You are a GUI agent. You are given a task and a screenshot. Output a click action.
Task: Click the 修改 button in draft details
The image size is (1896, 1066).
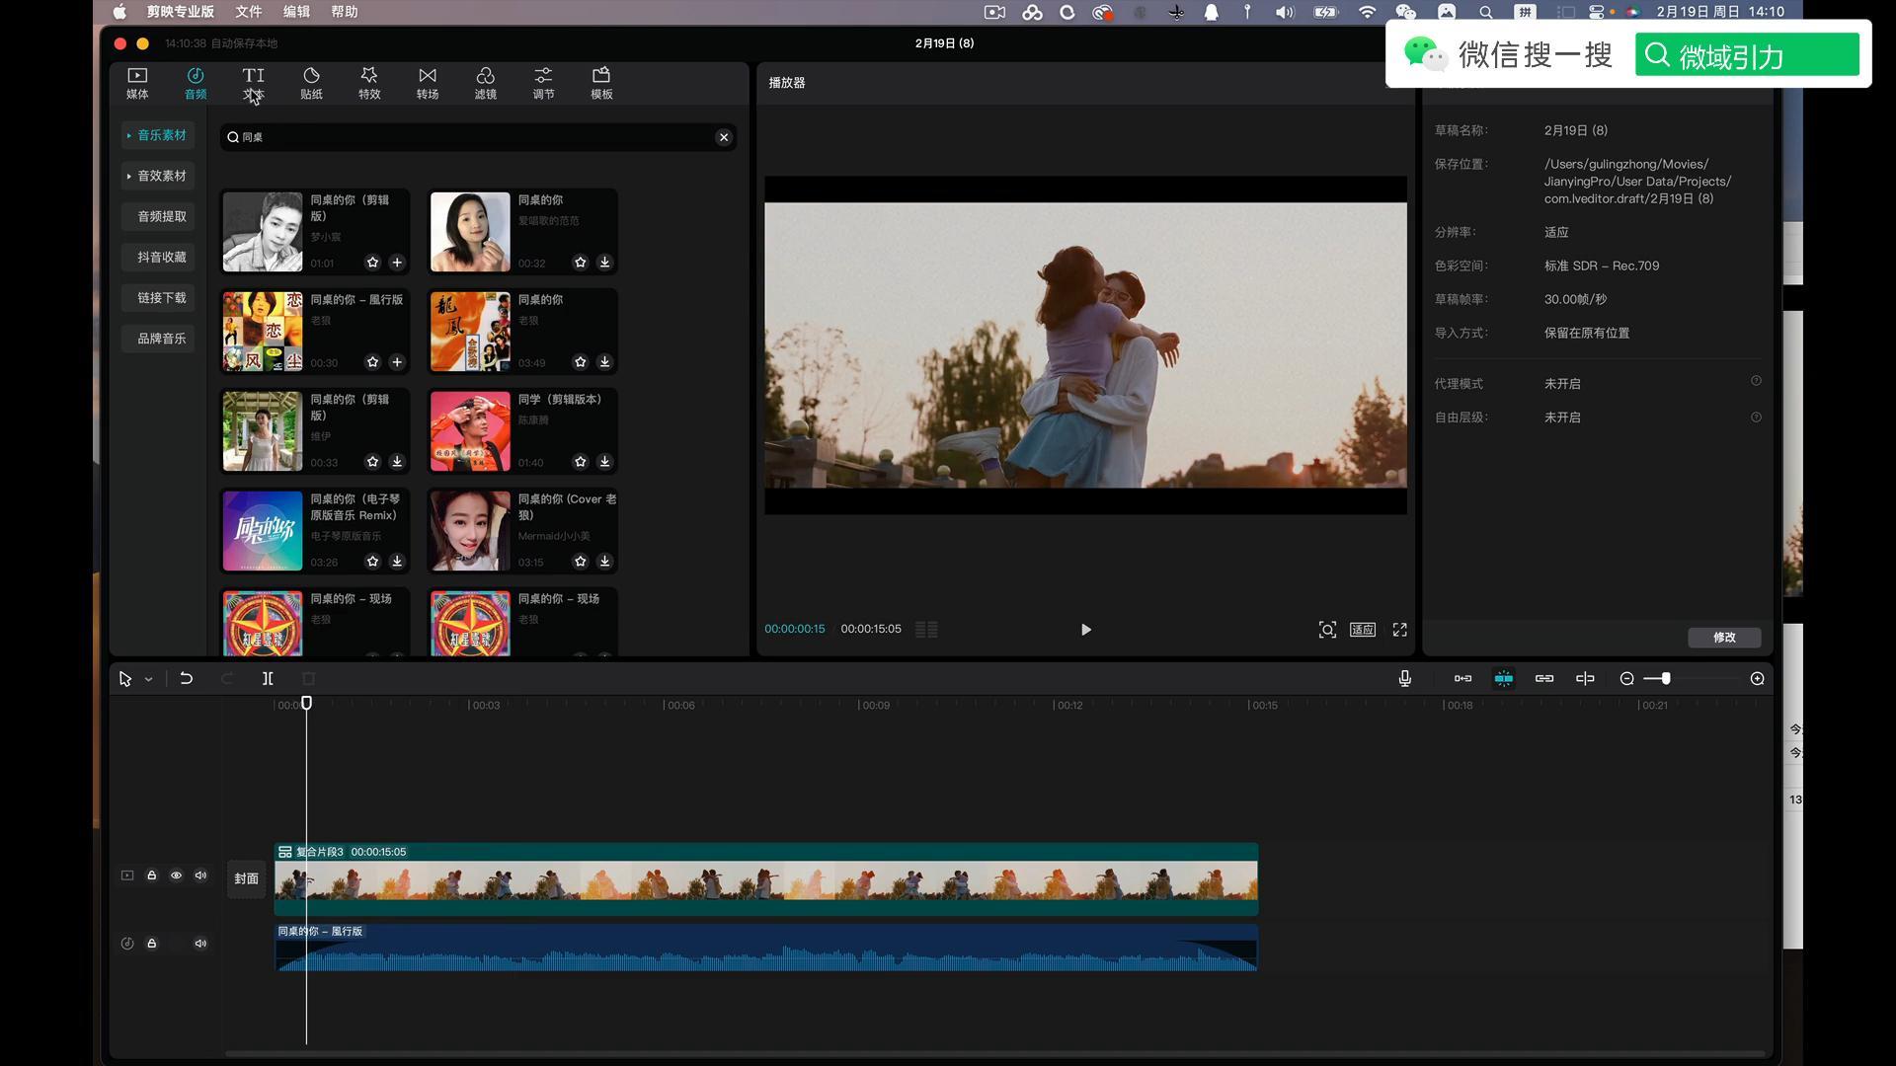[x=1724, y=638]
